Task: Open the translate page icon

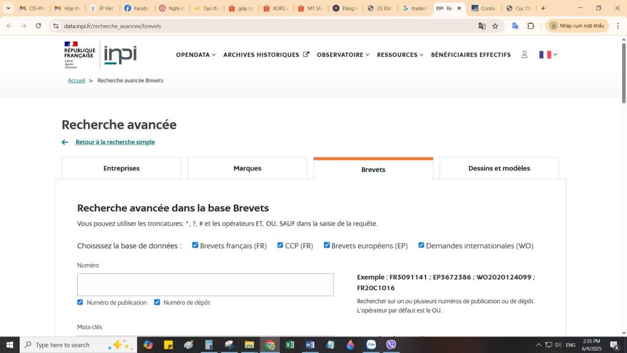Action: (482, 26)
